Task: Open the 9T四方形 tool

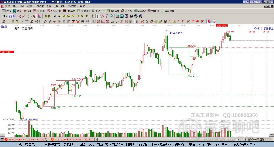Action: point(98,11)
